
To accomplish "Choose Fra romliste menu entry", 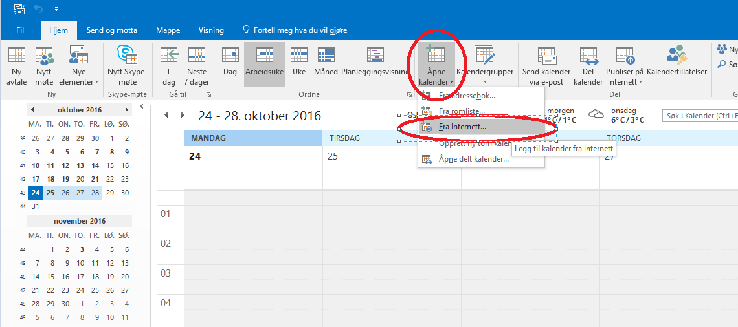I will click(481, 112).
